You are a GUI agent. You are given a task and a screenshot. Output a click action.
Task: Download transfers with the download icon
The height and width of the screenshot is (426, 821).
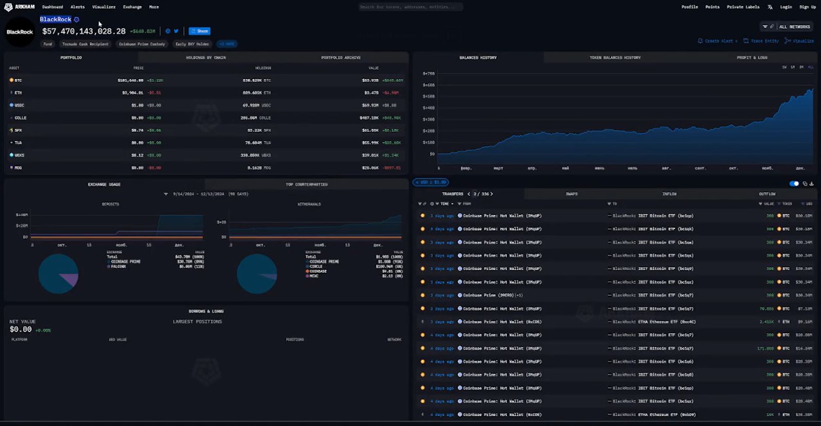(x=811, y=184)
